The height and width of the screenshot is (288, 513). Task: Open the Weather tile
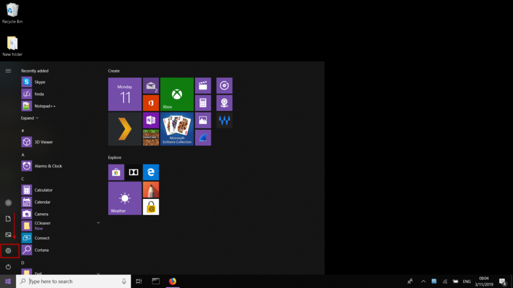click(125, 198)
